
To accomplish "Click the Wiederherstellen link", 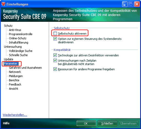I will (x=15, y=115).
